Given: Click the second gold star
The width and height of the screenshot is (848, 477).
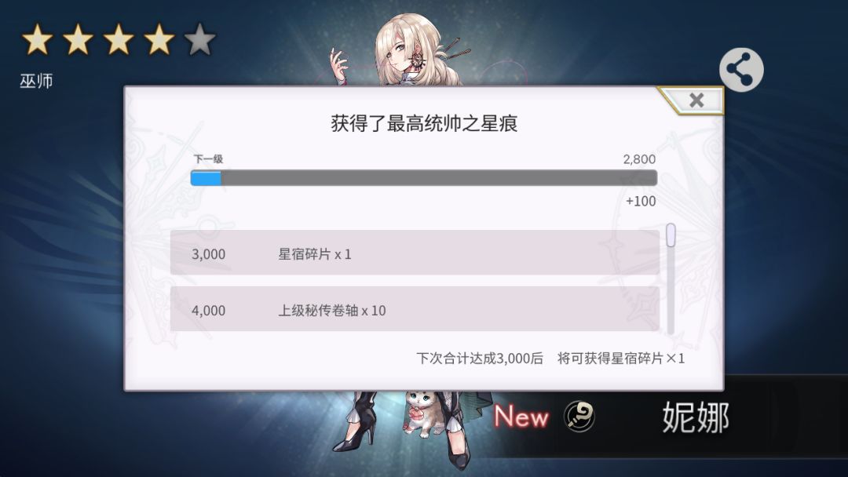Looking at the screenshot, I should 78,39.
